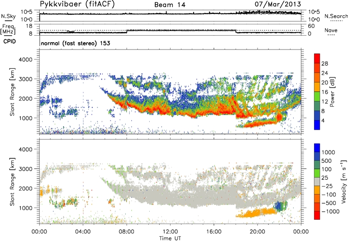This screenshot has width=348, height=241.
Task: Click the red bottom segment of the velocity color bar
Action: (x=317, y=215)
